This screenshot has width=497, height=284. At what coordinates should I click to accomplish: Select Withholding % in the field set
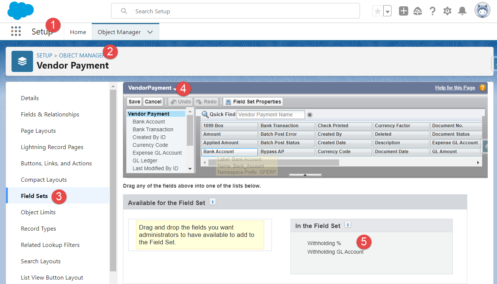coord(324,244)
